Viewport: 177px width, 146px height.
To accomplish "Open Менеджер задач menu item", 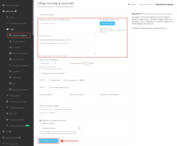I will 12,5.
